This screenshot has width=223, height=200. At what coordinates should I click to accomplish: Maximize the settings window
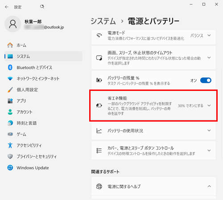[x=204, y=4]
